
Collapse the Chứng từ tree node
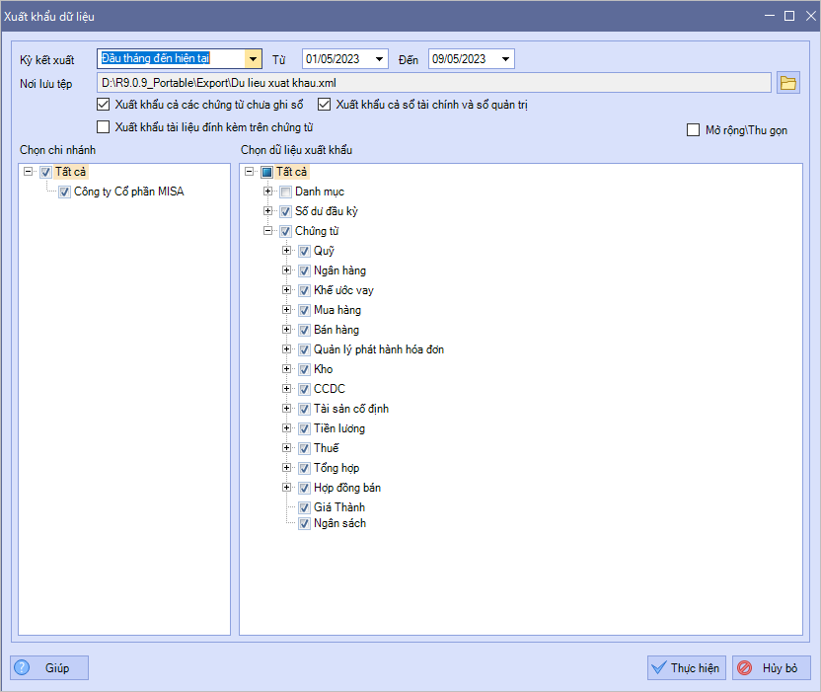point(267,231)
